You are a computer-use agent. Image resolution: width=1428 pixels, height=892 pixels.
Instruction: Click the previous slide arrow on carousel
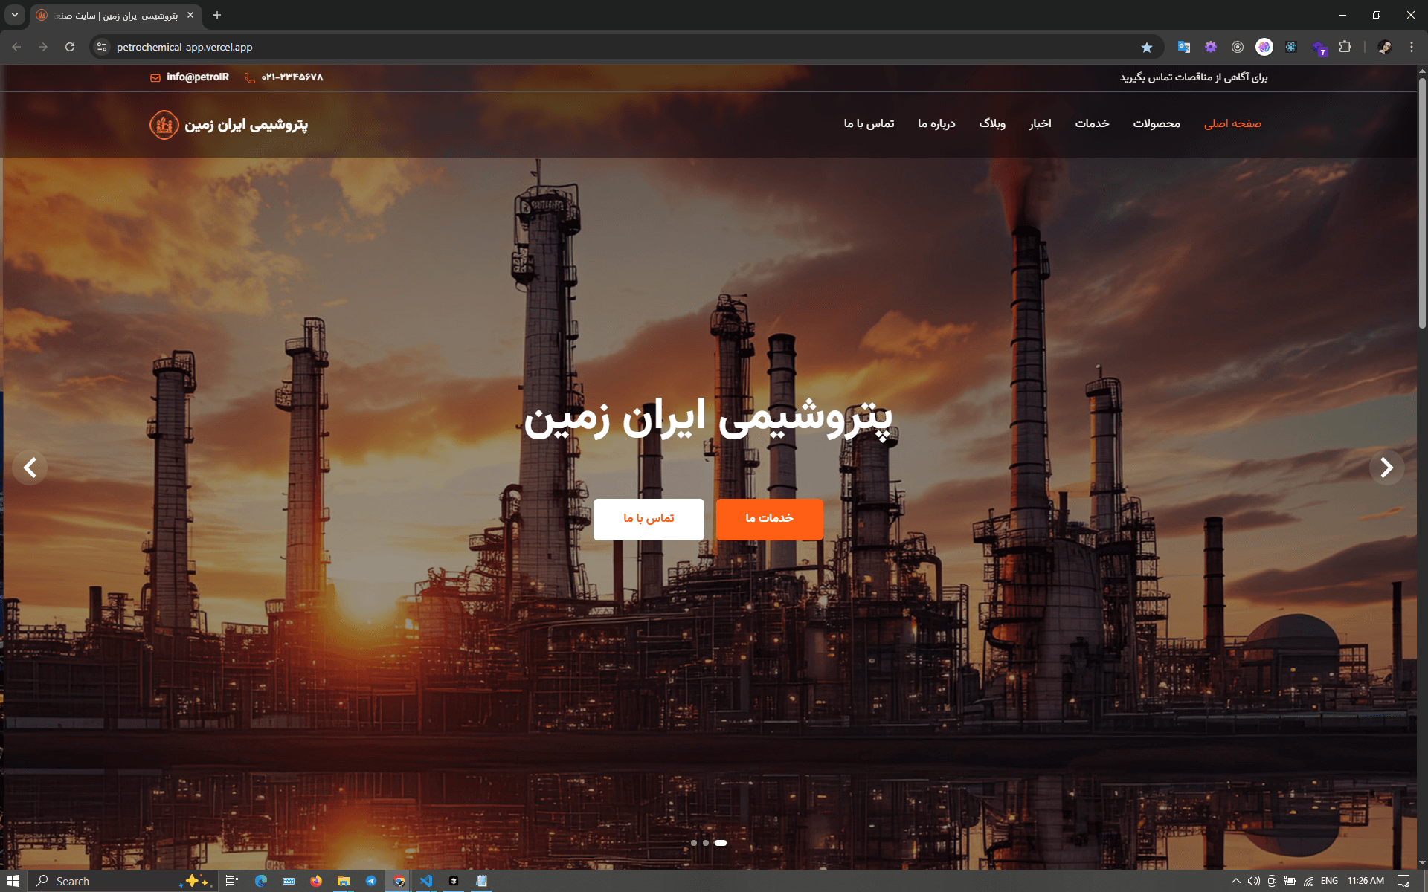click(x=30, y=468)
